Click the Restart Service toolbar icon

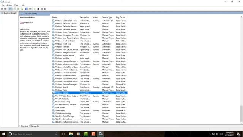(x=45, y=9)
